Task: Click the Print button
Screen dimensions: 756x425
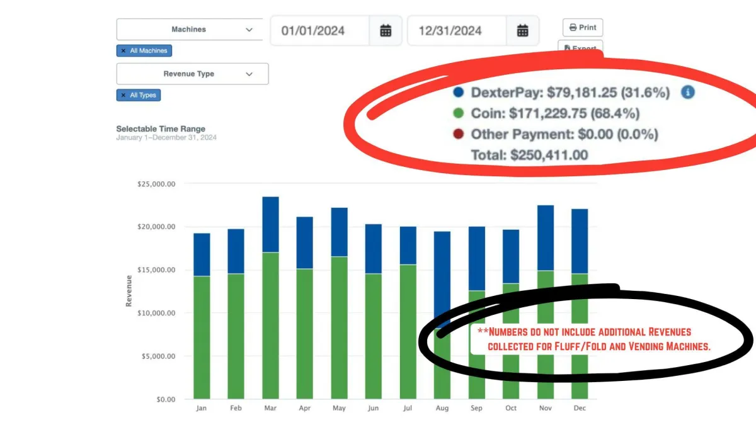Action: pos(583,28)
